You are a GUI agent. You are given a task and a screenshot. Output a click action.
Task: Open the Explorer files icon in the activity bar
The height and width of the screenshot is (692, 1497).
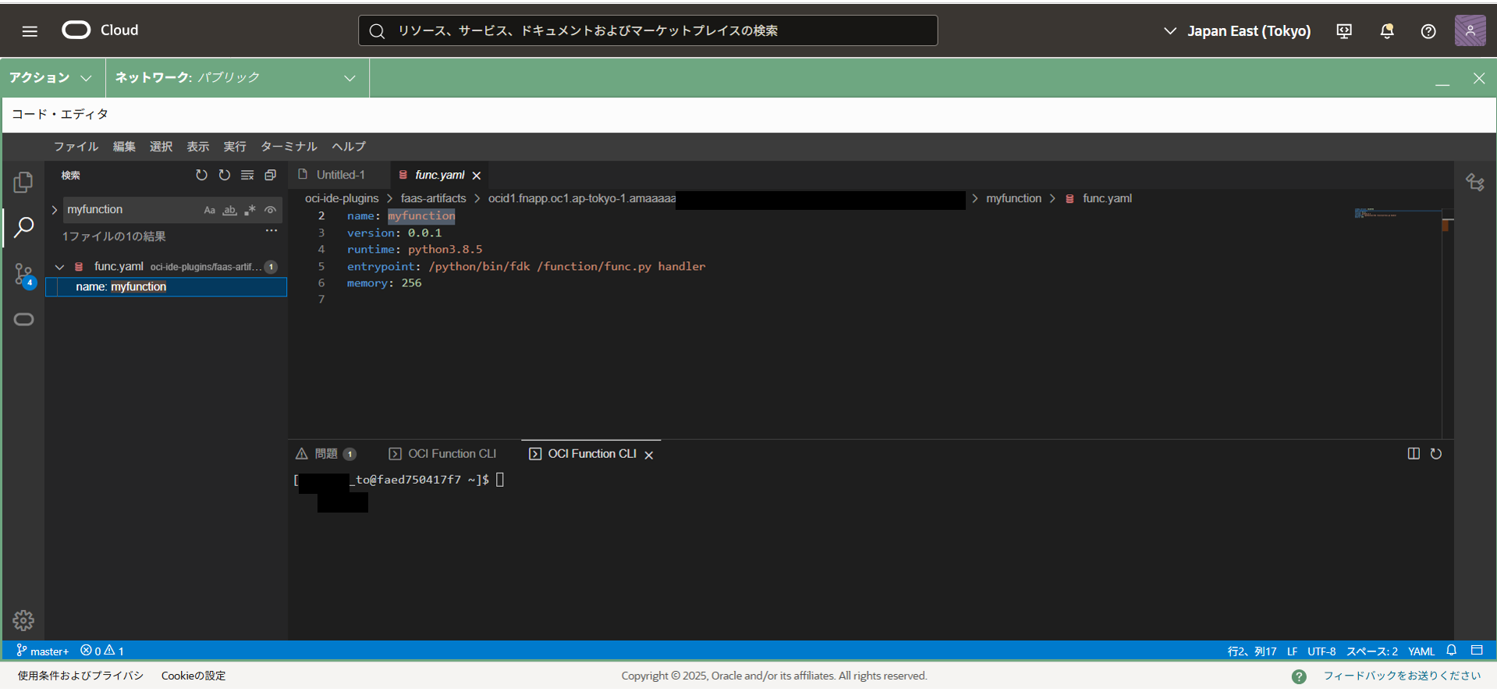(x=23, y=183)
